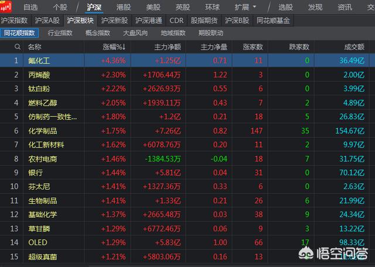The image size is (375, 267).
Task: Click the red app logo icon
Action: point(6,6)
